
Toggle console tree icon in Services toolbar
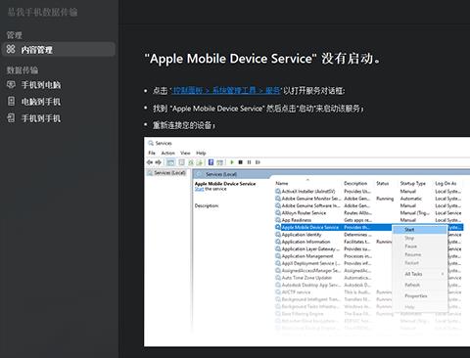(170, 162)
